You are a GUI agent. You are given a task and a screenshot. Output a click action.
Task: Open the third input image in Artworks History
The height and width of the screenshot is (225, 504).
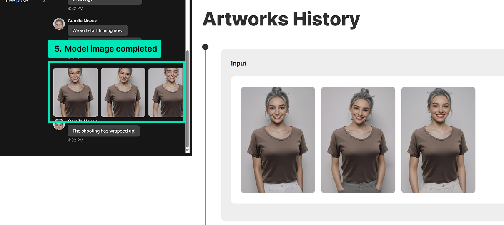[438, 140]
